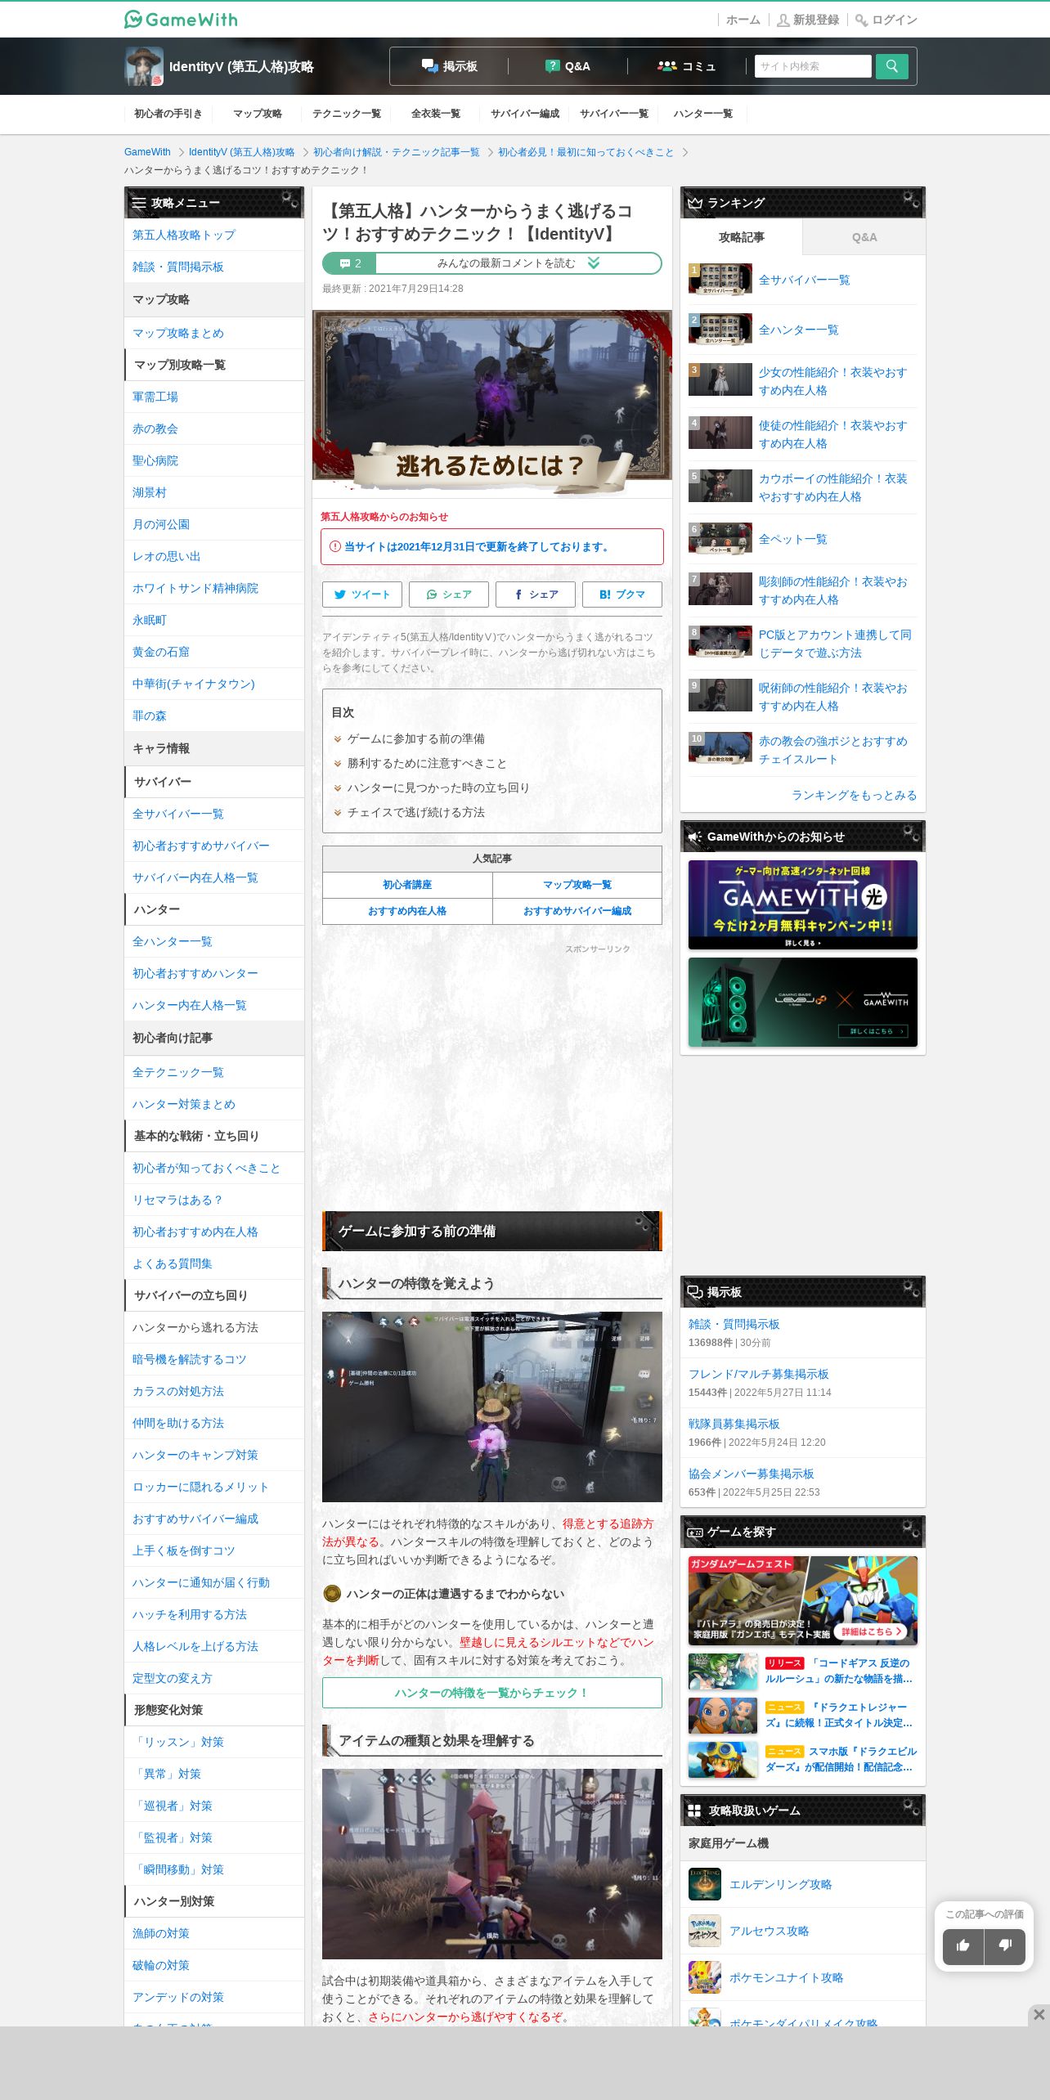Click the IdentityV game avatar icon
Screen dimensions: 1050x2100
click(144, 66)
